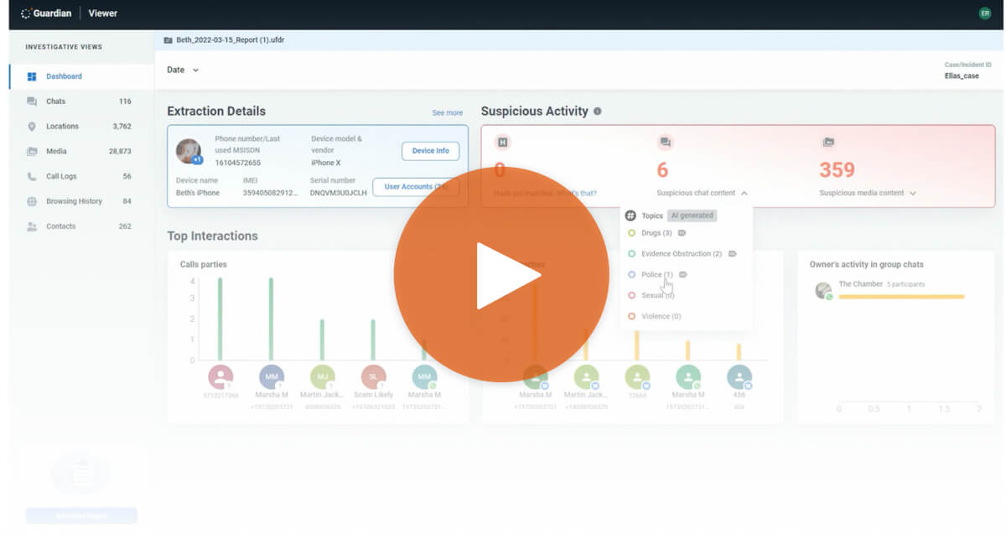
Task: Select the Drugs topic radio circle
Action: click(x=632, y=233)
